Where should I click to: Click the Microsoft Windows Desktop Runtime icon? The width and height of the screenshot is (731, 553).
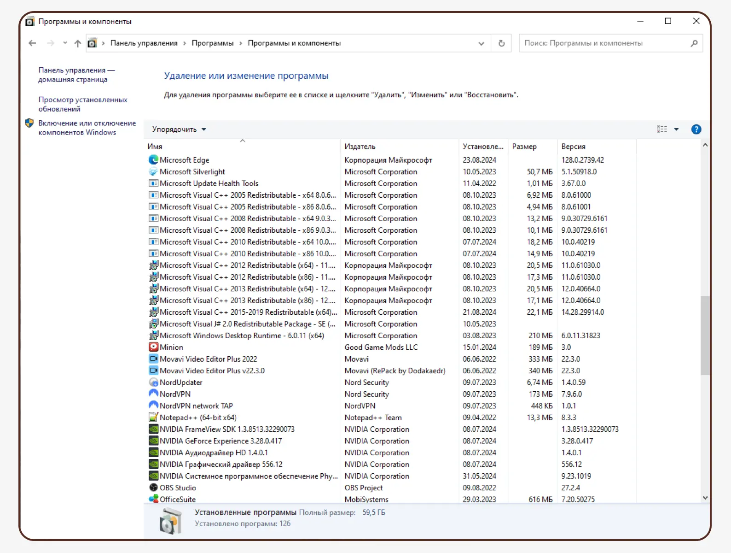click(x=153, y=335)
